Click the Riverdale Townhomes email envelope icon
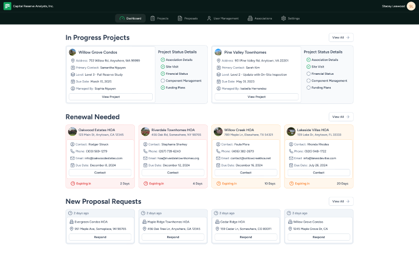This screenshot has height=256, width=419. 145,158
